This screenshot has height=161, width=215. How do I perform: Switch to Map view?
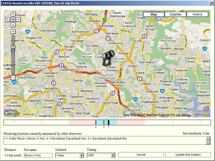[x=153, y=14]
